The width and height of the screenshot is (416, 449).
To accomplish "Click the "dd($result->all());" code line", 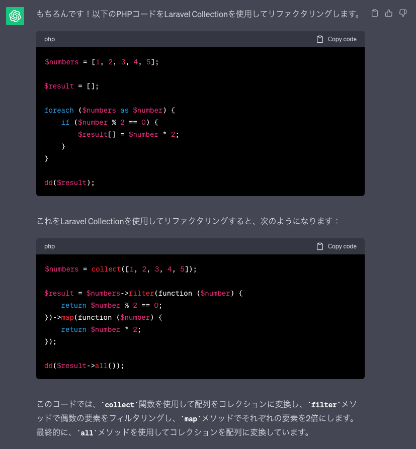I will 84,366.
